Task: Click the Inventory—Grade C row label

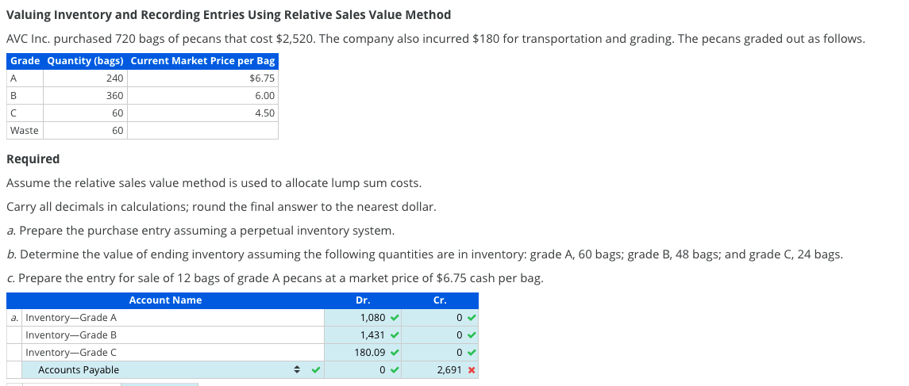Action: click(x=71, y=353)
